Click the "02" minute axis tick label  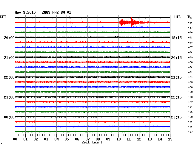pyautogui.click(x=36, y=139)
